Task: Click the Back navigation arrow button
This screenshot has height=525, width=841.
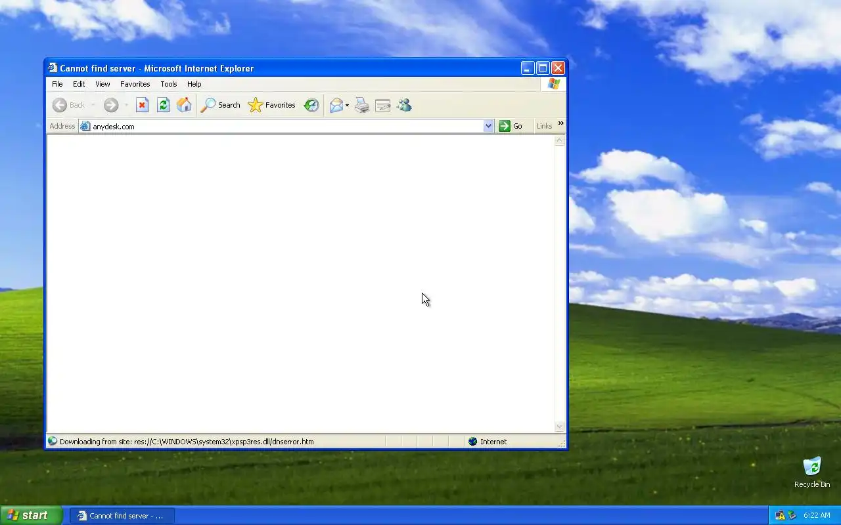Action: pyautogui.click(x=70, y=105)
